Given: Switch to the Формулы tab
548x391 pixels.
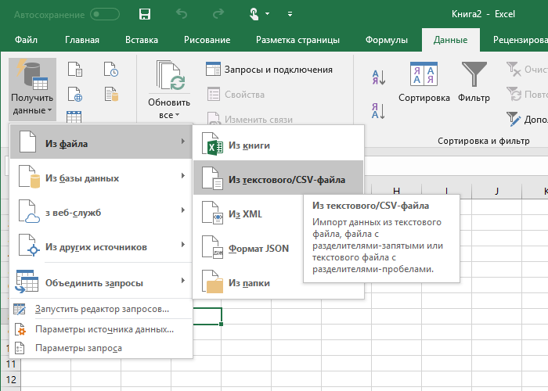Looking at the screenshot, I should click(387, 40).
